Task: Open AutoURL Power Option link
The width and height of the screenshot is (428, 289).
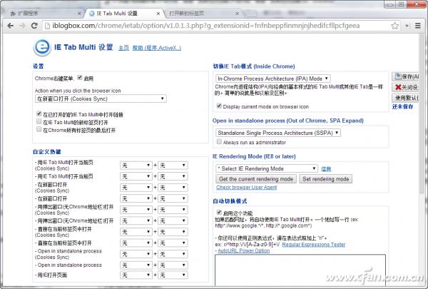Action: point(244,250)
